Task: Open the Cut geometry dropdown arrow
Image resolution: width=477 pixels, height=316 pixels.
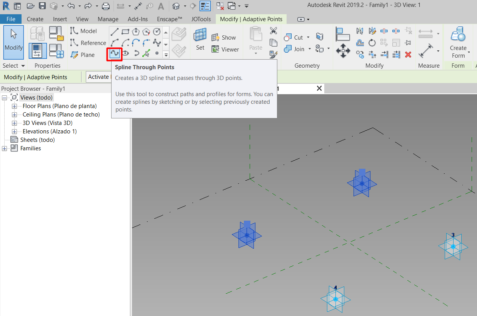Action: click(308, 38)
